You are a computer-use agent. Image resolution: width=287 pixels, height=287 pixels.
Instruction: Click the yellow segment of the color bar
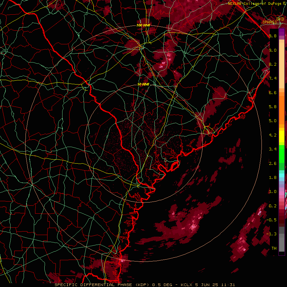coord(282,136)
